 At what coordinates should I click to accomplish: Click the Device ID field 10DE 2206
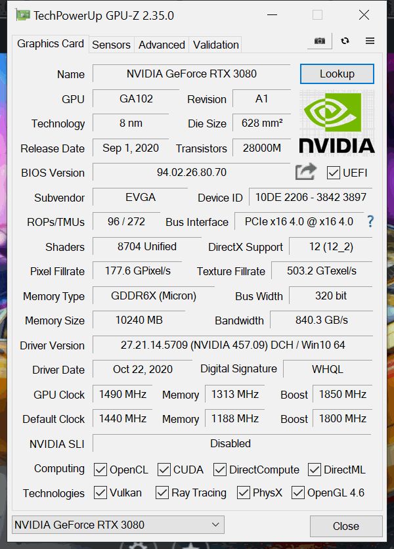point(311,197)
